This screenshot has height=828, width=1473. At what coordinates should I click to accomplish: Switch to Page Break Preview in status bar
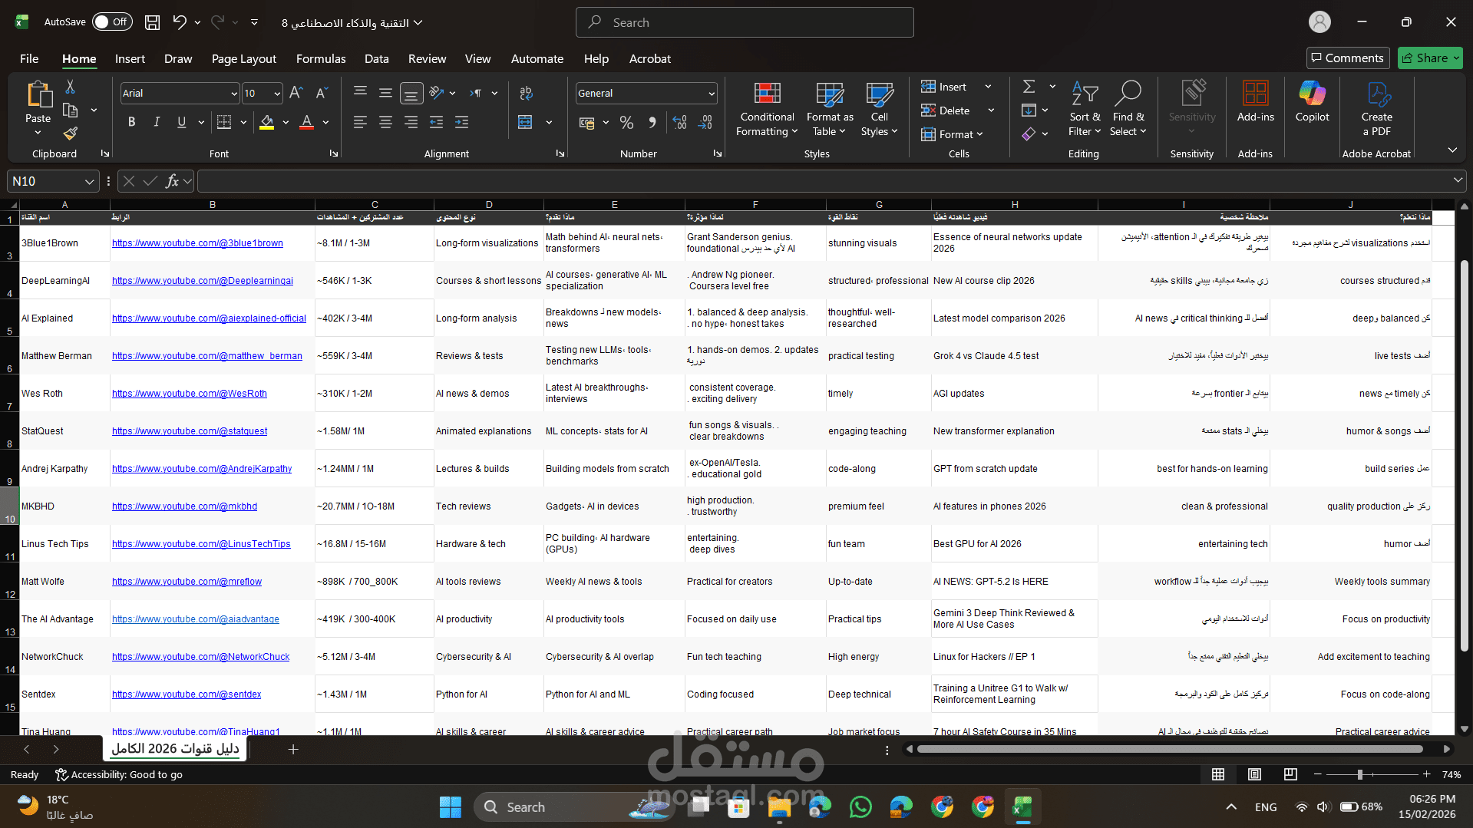pyautogui.click(x=1290, y=774)
